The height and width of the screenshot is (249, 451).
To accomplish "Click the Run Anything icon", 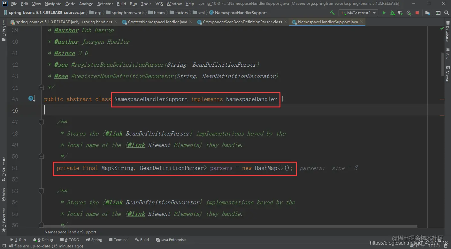I will click(438, 13).
